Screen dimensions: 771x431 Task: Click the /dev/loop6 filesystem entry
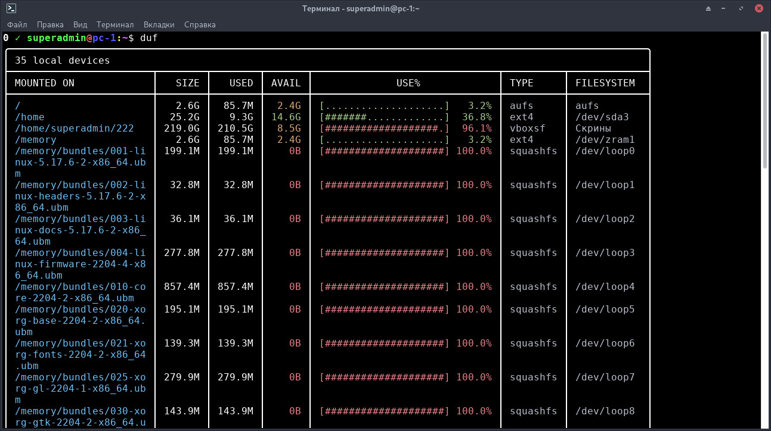[x=605, y=343]
